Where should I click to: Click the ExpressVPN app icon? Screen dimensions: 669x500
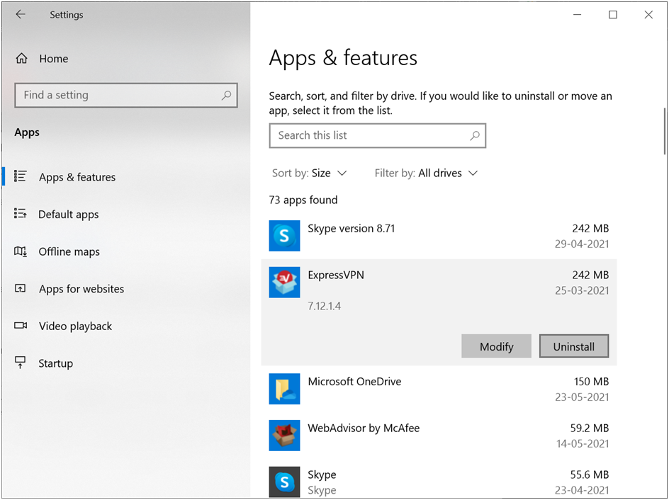[x=284, y=282]
